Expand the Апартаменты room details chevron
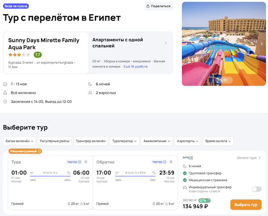Viewport: 268px width, 216px height. coord(166,43)
